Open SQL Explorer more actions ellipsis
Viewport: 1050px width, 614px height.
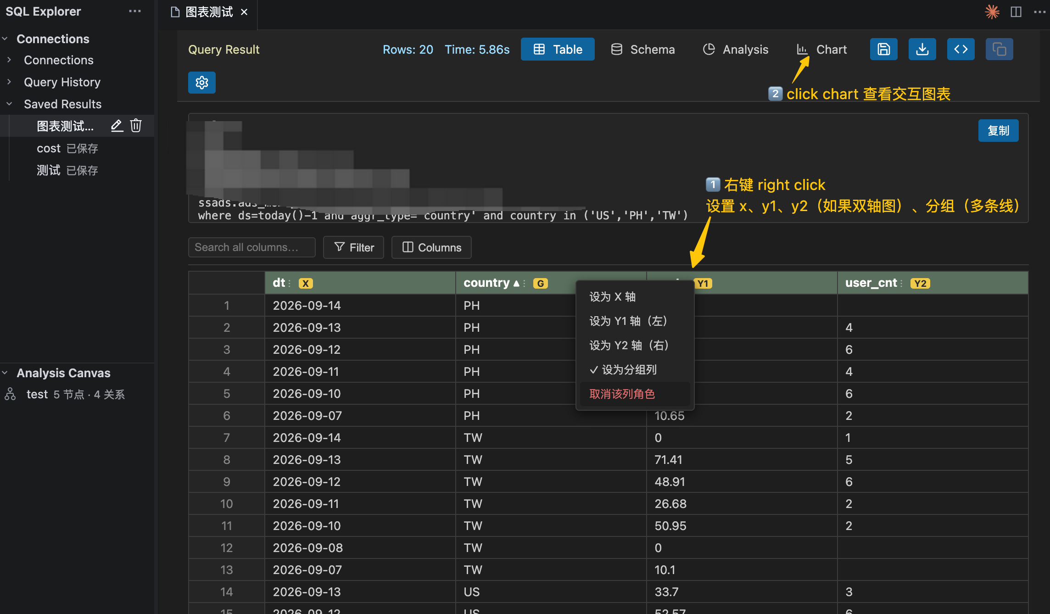click(x=135, y=11)
